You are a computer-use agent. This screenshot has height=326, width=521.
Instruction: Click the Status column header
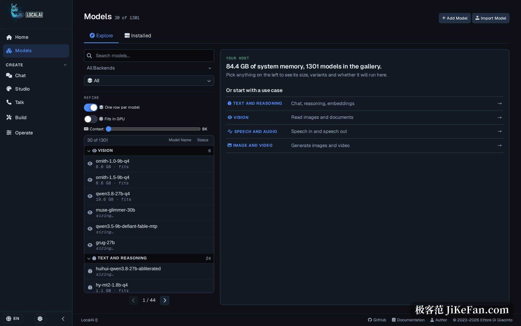[x=203, y=140]
